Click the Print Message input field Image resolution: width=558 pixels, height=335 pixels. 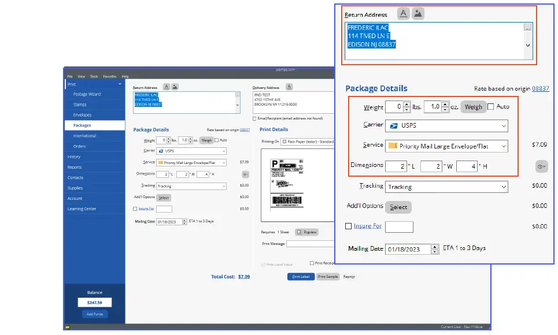pyautogui.click(x=311, y=244)
